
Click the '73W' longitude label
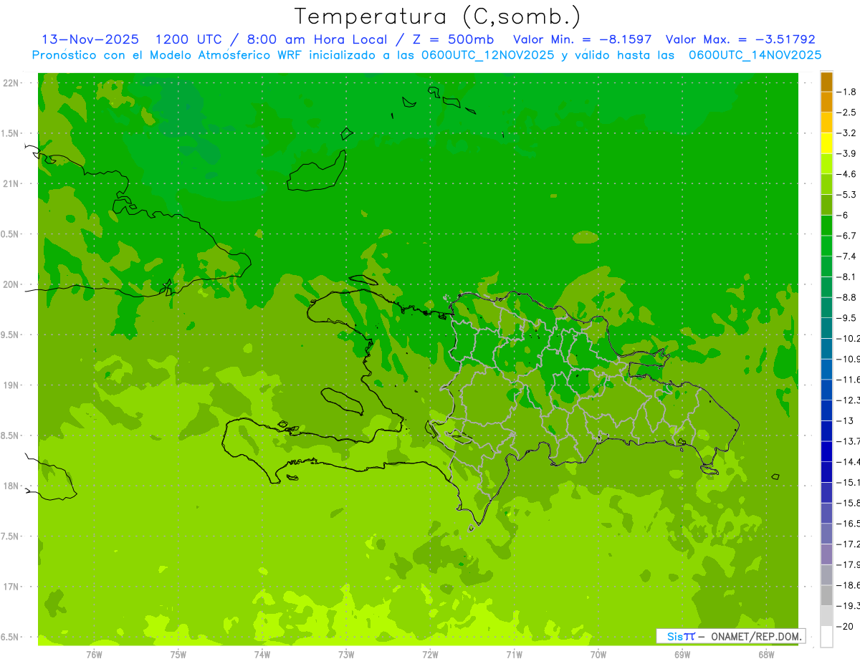click(346, 655)
